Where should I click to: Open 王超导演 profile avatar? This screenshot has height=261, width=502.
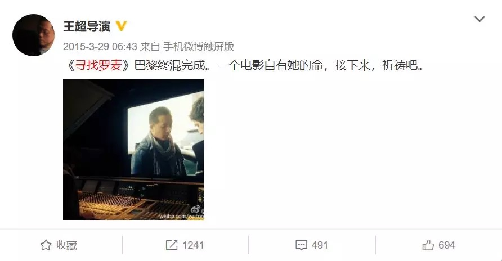33,35
